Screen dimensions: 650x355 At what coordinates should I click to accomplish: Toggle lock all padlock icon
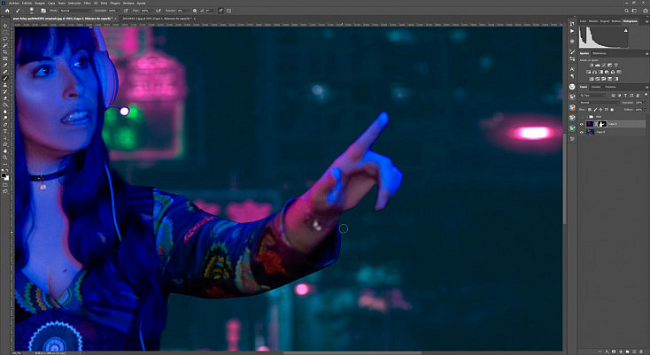612,110
